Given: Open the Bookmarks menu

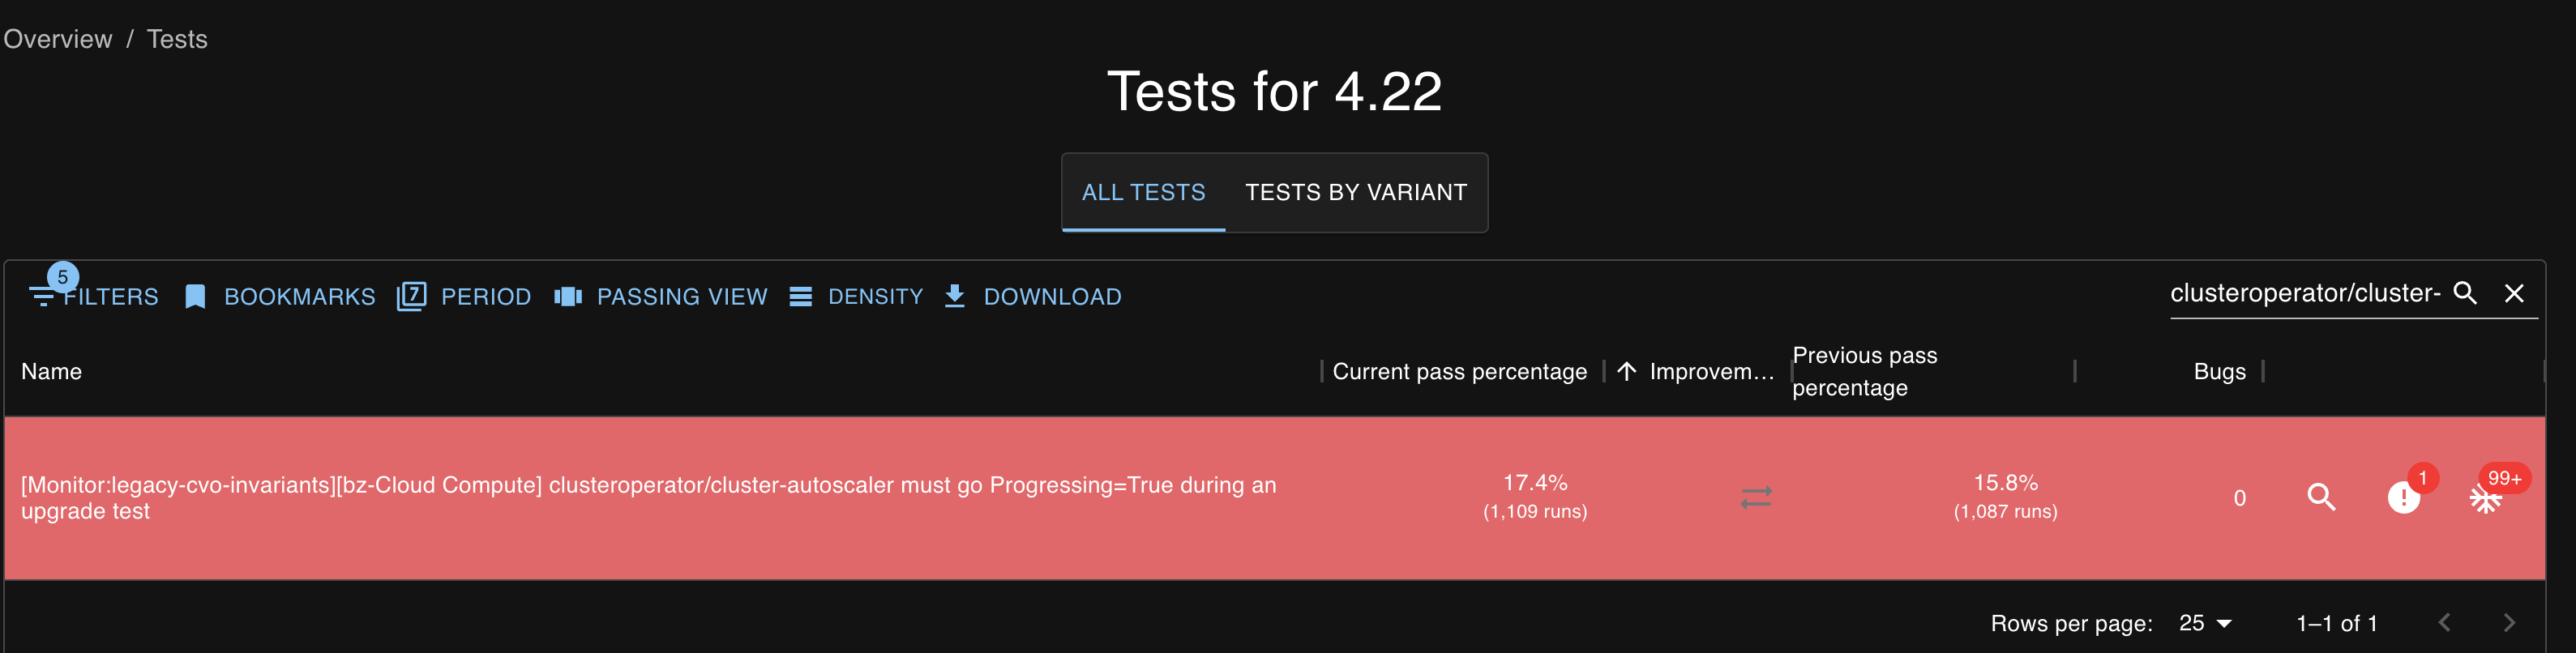Looking at the screenshot, I should pos(280,296).
